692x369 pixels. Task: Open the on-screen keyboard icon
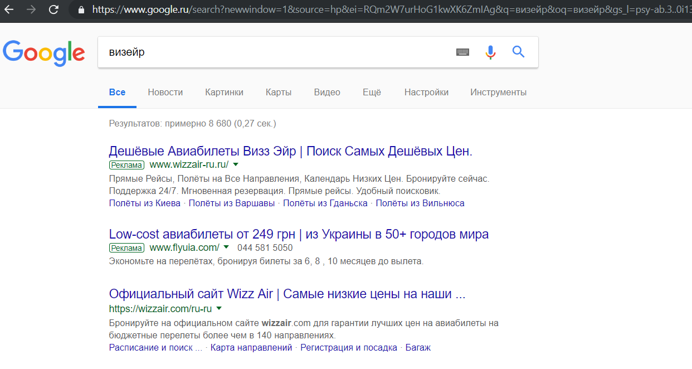[x=462, y=52]
